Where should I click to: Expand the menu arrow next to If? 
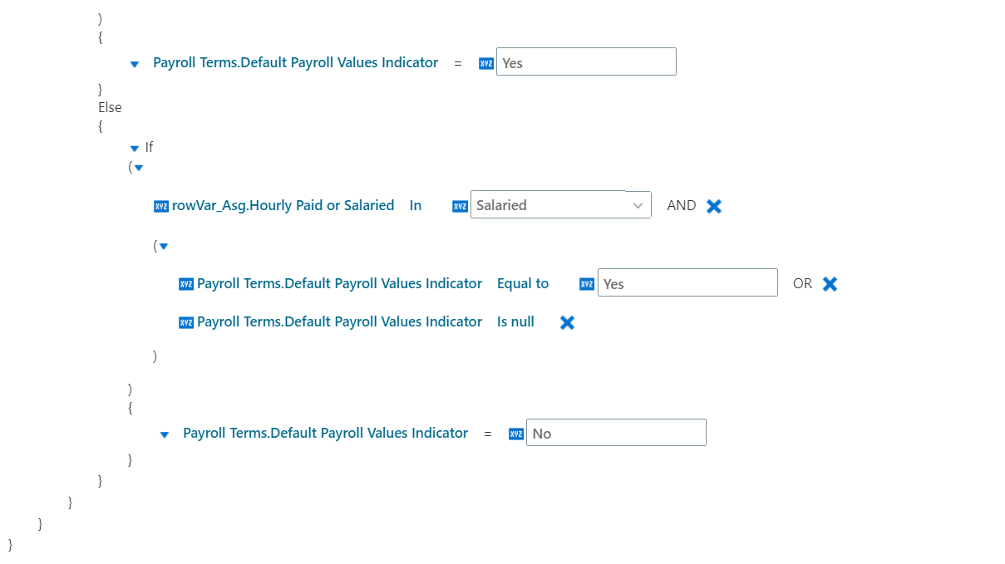[x=135, y=149]
